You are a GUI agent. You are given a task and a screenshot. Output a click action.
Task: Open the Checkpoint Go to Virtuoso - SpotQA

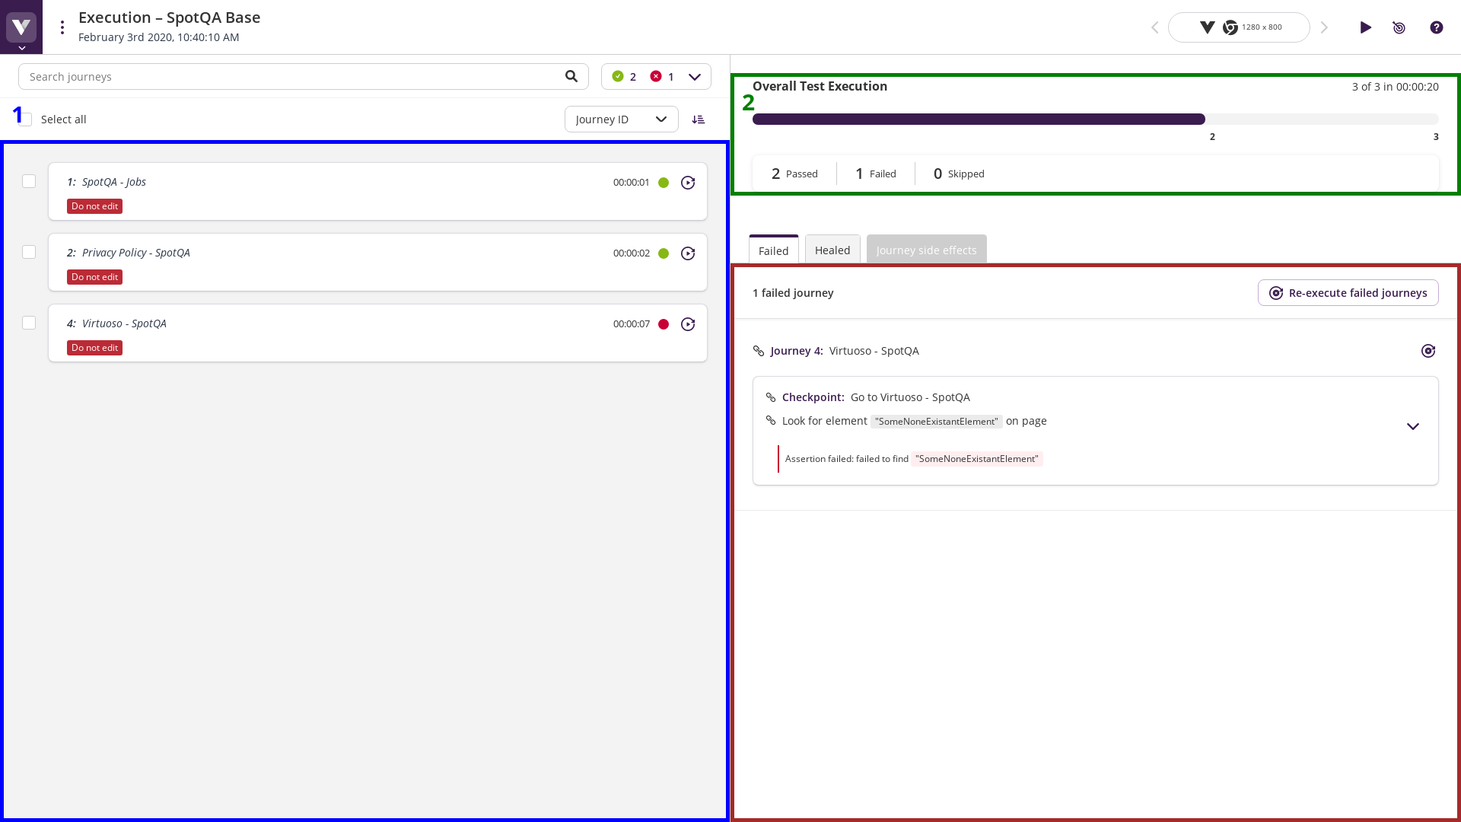876,397
